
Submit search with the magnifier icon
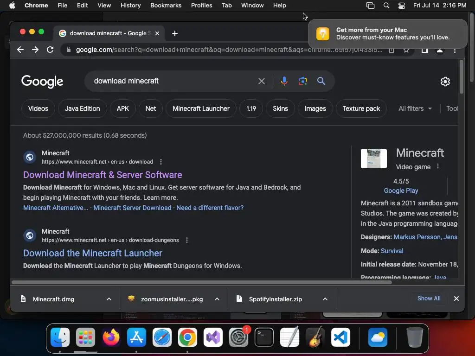click(321, 81)
